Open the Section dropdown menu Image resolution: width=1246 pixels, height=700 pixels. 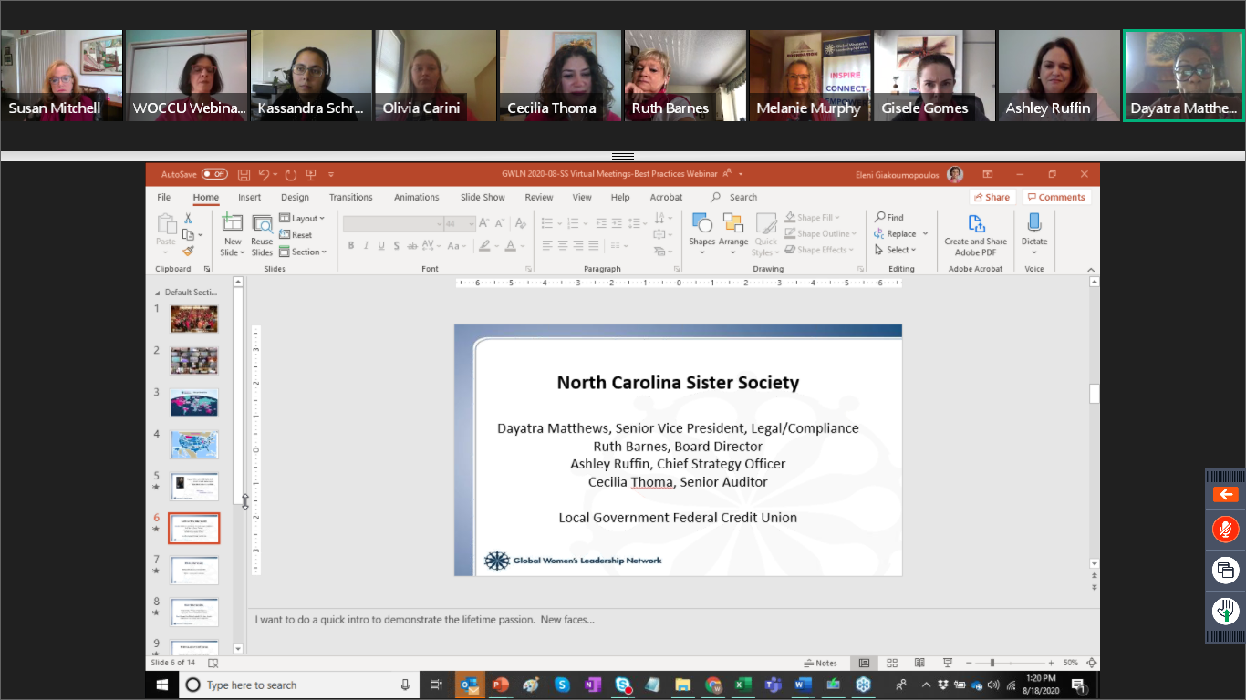[302, 252]
